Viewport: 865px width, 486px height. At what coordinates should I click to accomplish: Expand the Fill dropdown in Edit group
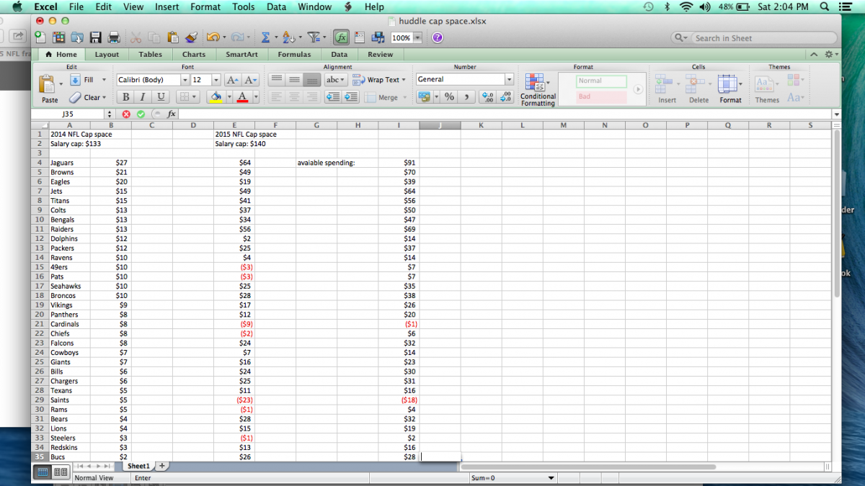(x=104, y=80)
